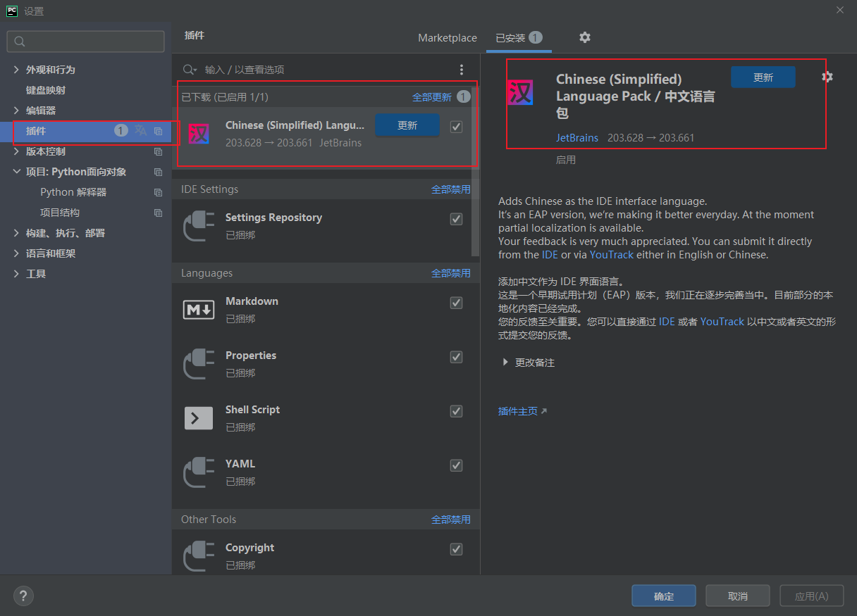Viewport: 857px width, 616px height.
Task: Expand the 版本控制 settings group
Action: pyautogui.click(x=17, y=151)
